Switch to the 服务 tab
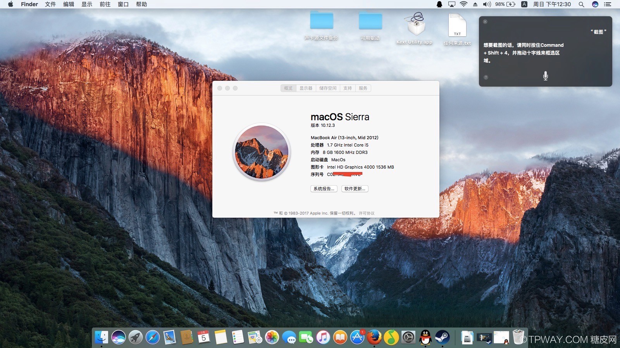The image size is (620, 348). tap(363, 88)
